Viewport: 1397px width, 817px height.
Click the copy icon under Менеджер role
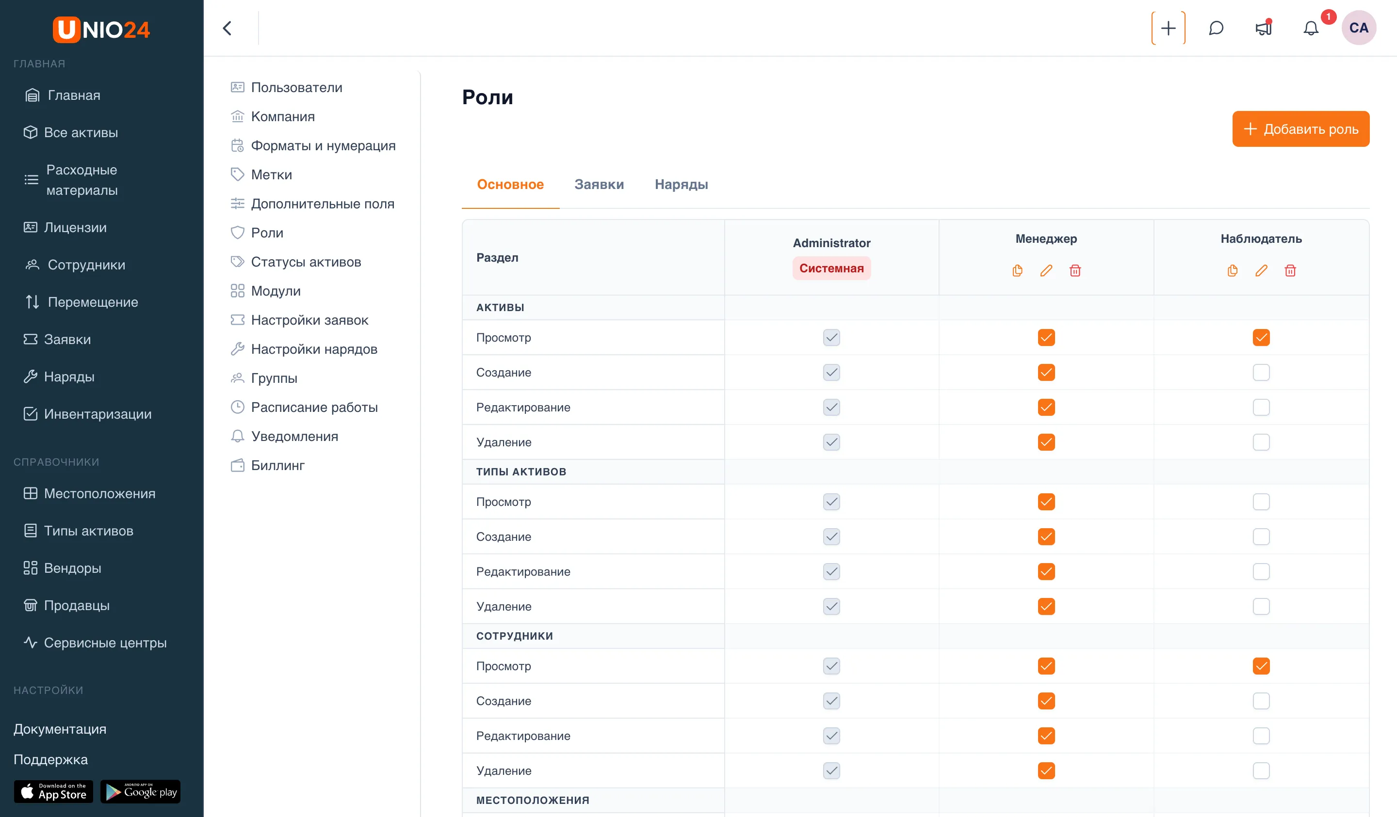(x=1017, y=270)
